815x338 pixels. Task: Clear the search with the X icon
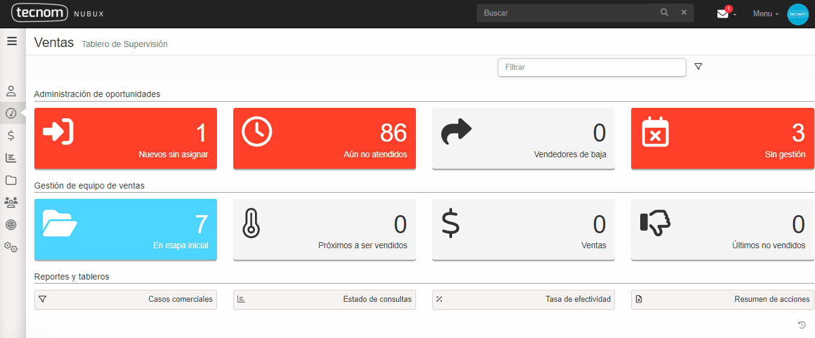(684, 13)
